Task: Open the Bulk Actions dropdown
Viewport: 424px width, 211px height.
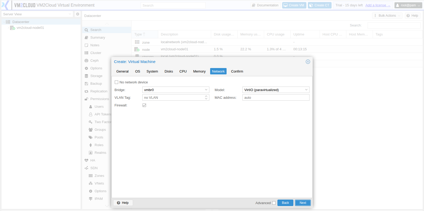Action: pyautogui.click(x=387, y=16)
